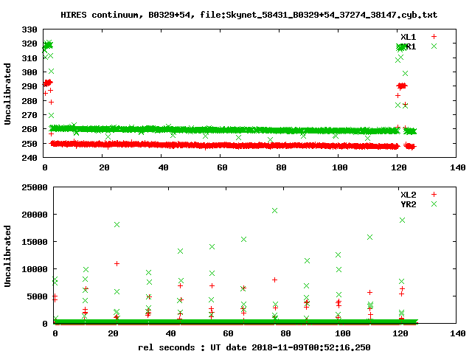The height and width of the screenshot is (354, 472).
Task: Click the 320 tick label on top plot
Action: click(29, 44)
